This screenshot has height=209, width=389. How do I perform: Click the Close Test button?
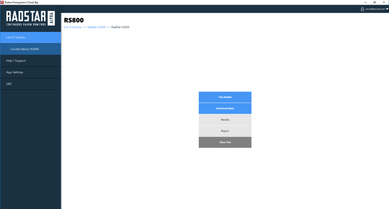(225, 142)
